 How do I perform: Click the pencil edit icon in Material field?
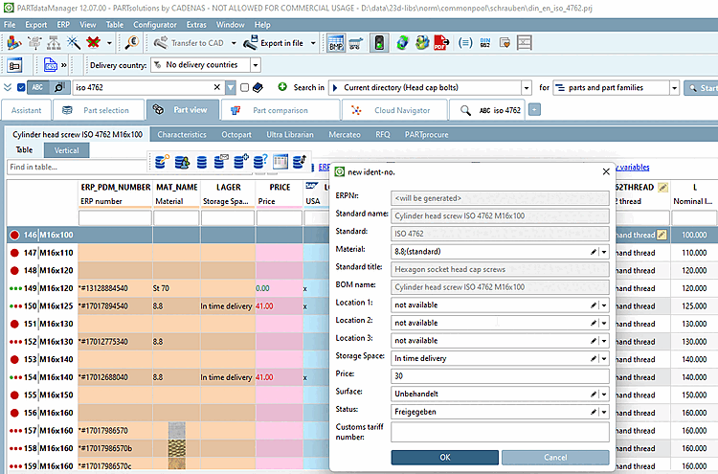[595, 251]
